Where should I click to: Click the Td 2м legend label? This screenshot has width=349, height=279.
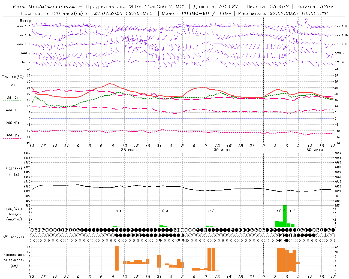(13, 98)
